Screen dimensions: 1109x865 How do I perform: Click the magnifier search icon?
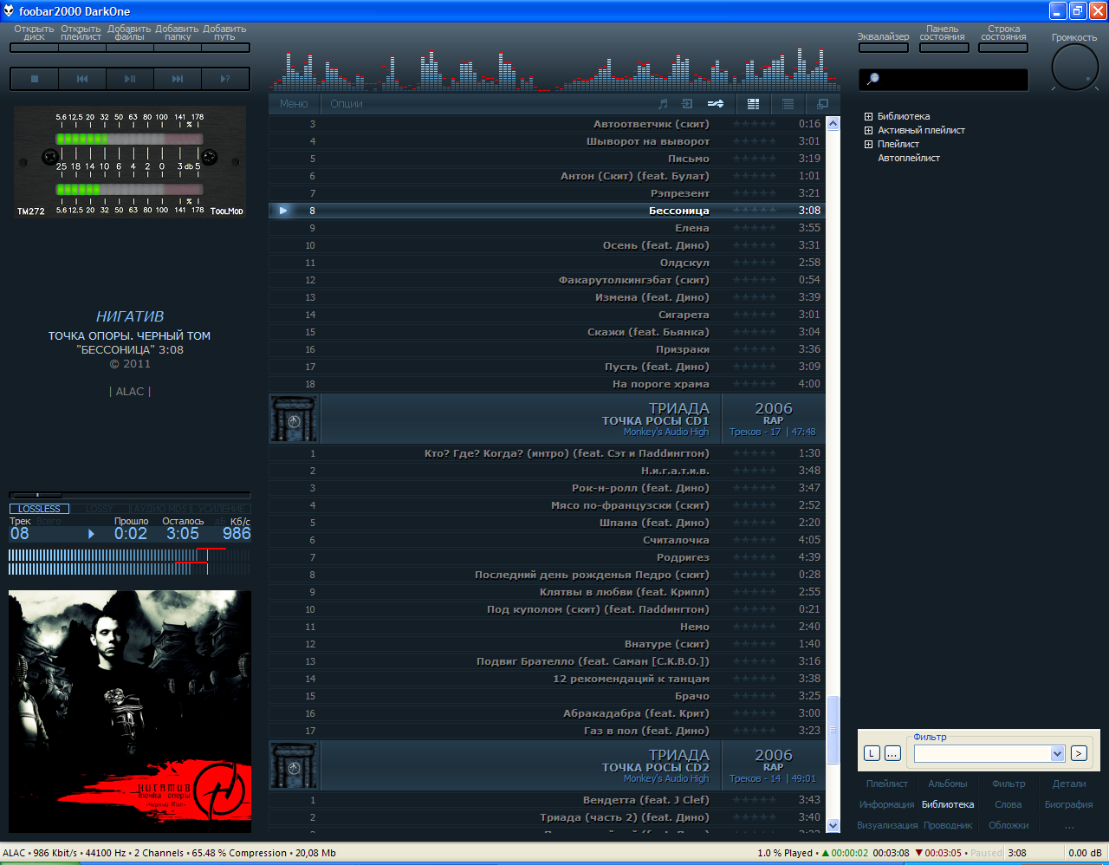873,79
